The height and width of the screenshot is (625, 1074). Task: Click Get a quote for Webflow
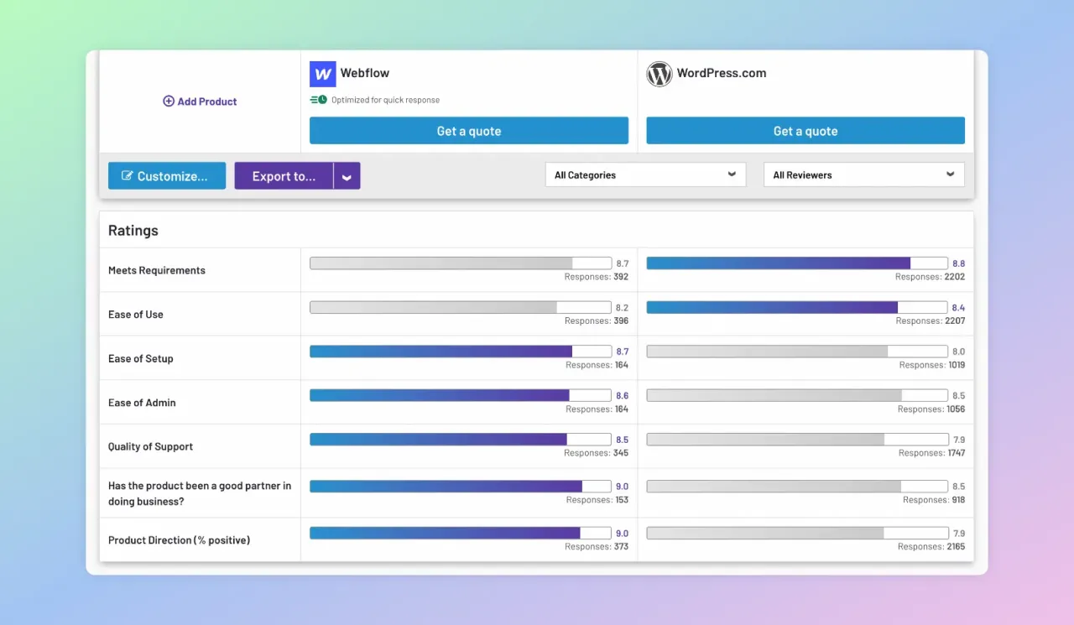tap(468, 131)
